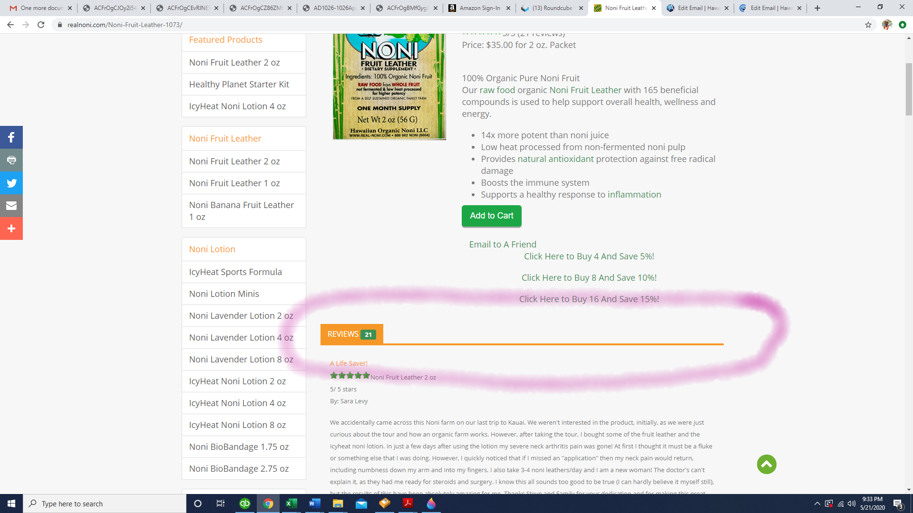Open the raw food link
This screenshot has width=913, height=513.
click(497, 90)
